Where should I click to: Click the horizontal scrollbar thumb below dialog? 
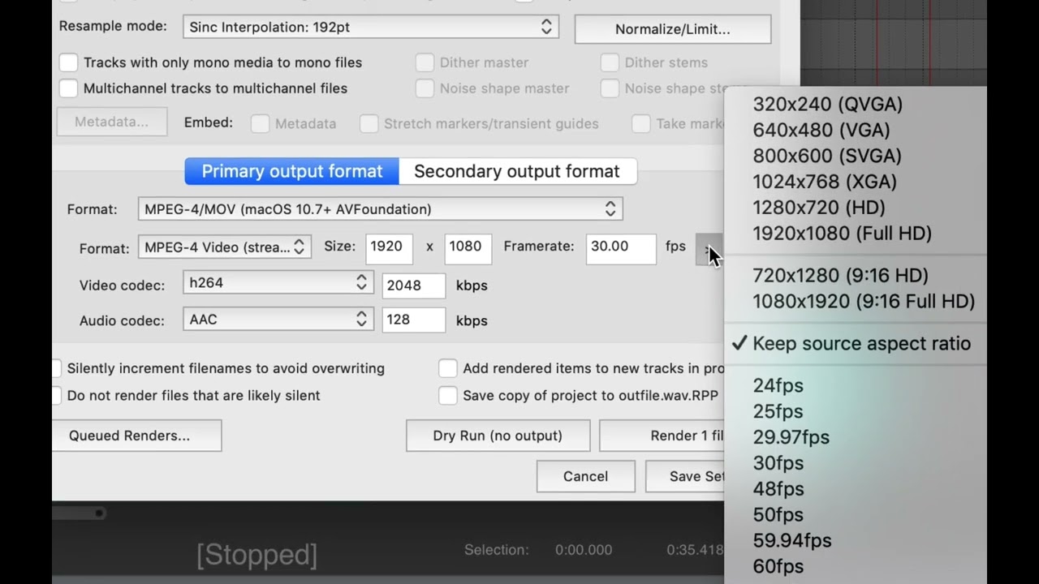click(x=79, y=513)
